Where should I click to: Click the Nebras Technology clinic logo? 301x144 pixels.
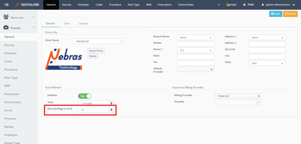click(63, 59)
